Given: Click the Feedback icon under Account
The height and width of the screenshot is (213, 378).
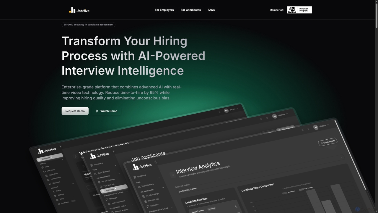Looking at the screenshot, I should (x=59, y=204).
